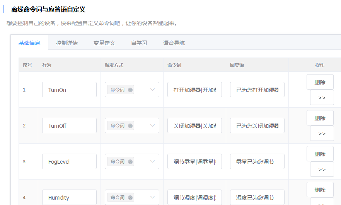Edit the TurnOff behavior field
Viewport: 341px width, 205px height.
coord(69,125)
